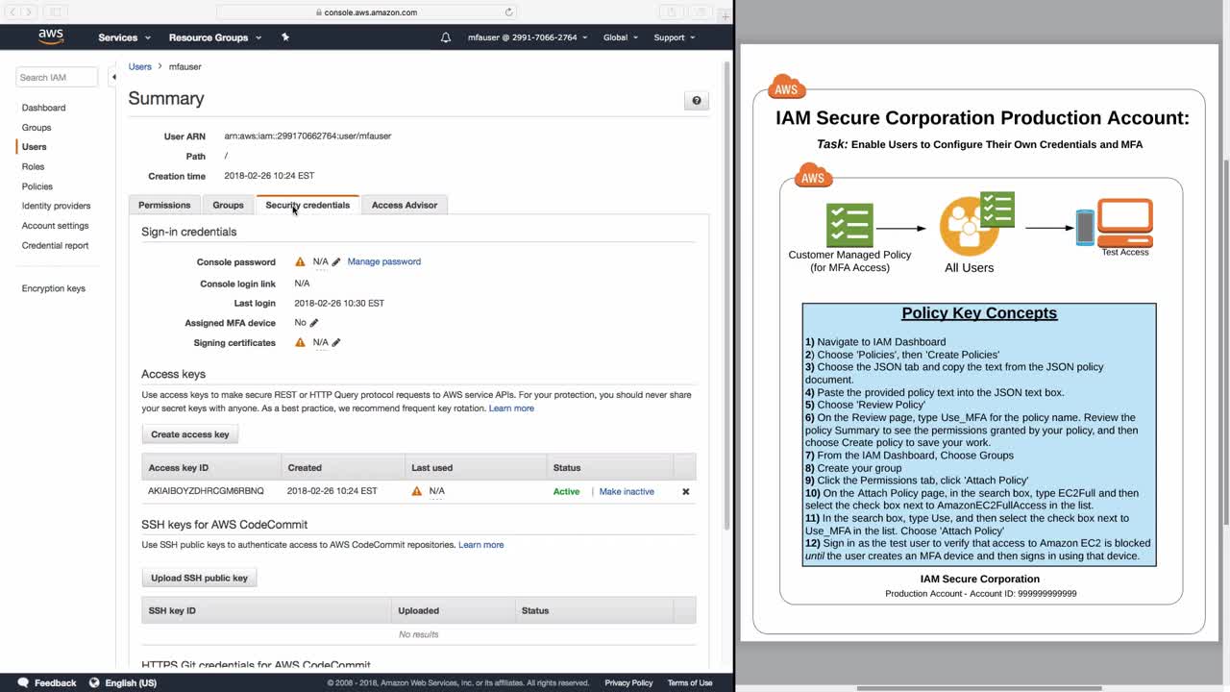Viewport: 1230px width, 692px height.
Task: Click the Manage password link
Action: 383,261
